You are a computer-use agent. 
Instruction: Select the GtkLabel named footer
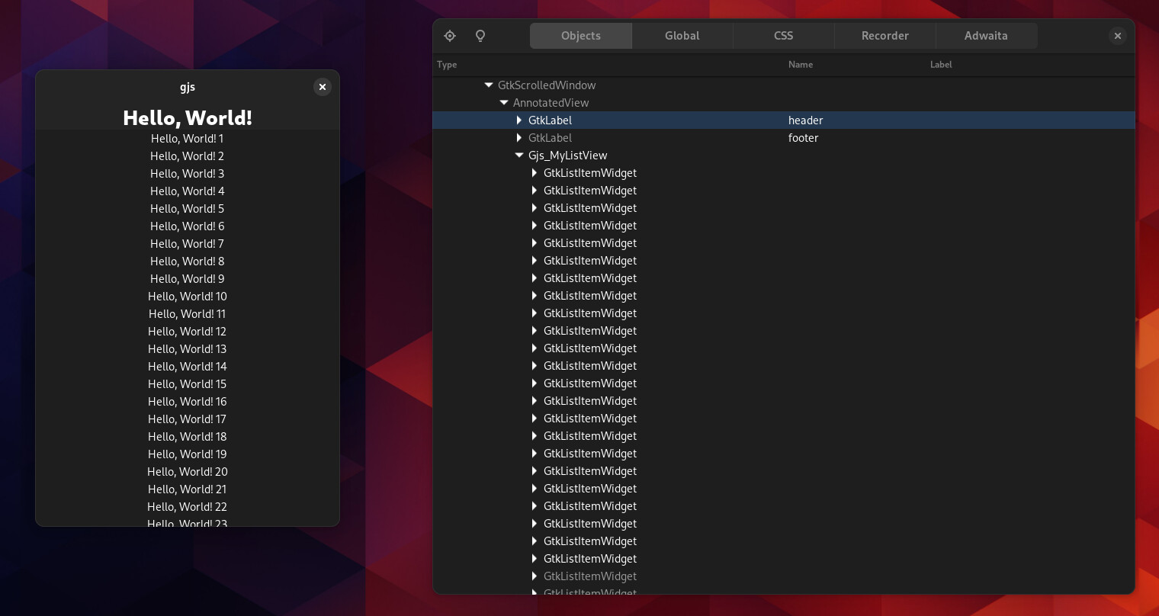click(x=550, y=138)
